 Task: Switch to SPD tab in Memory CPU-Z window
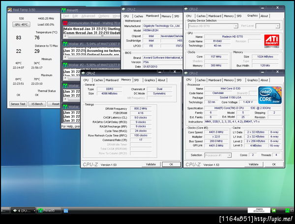coord(136,80)
